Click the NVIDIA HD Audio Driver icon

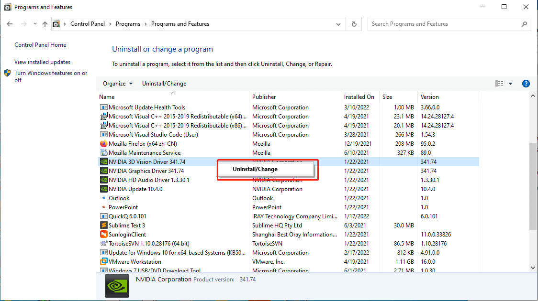tap(103, 180)
